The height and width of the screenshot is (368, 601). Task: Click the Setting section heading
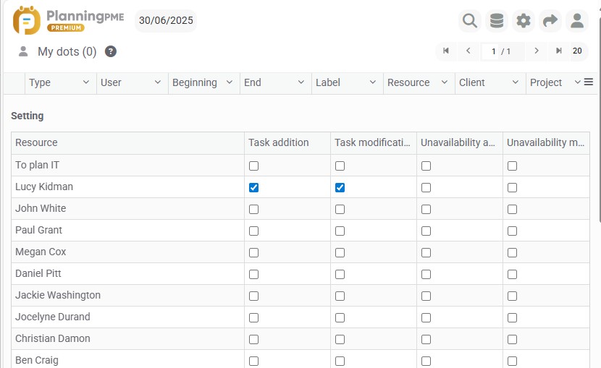pos(28,116)
